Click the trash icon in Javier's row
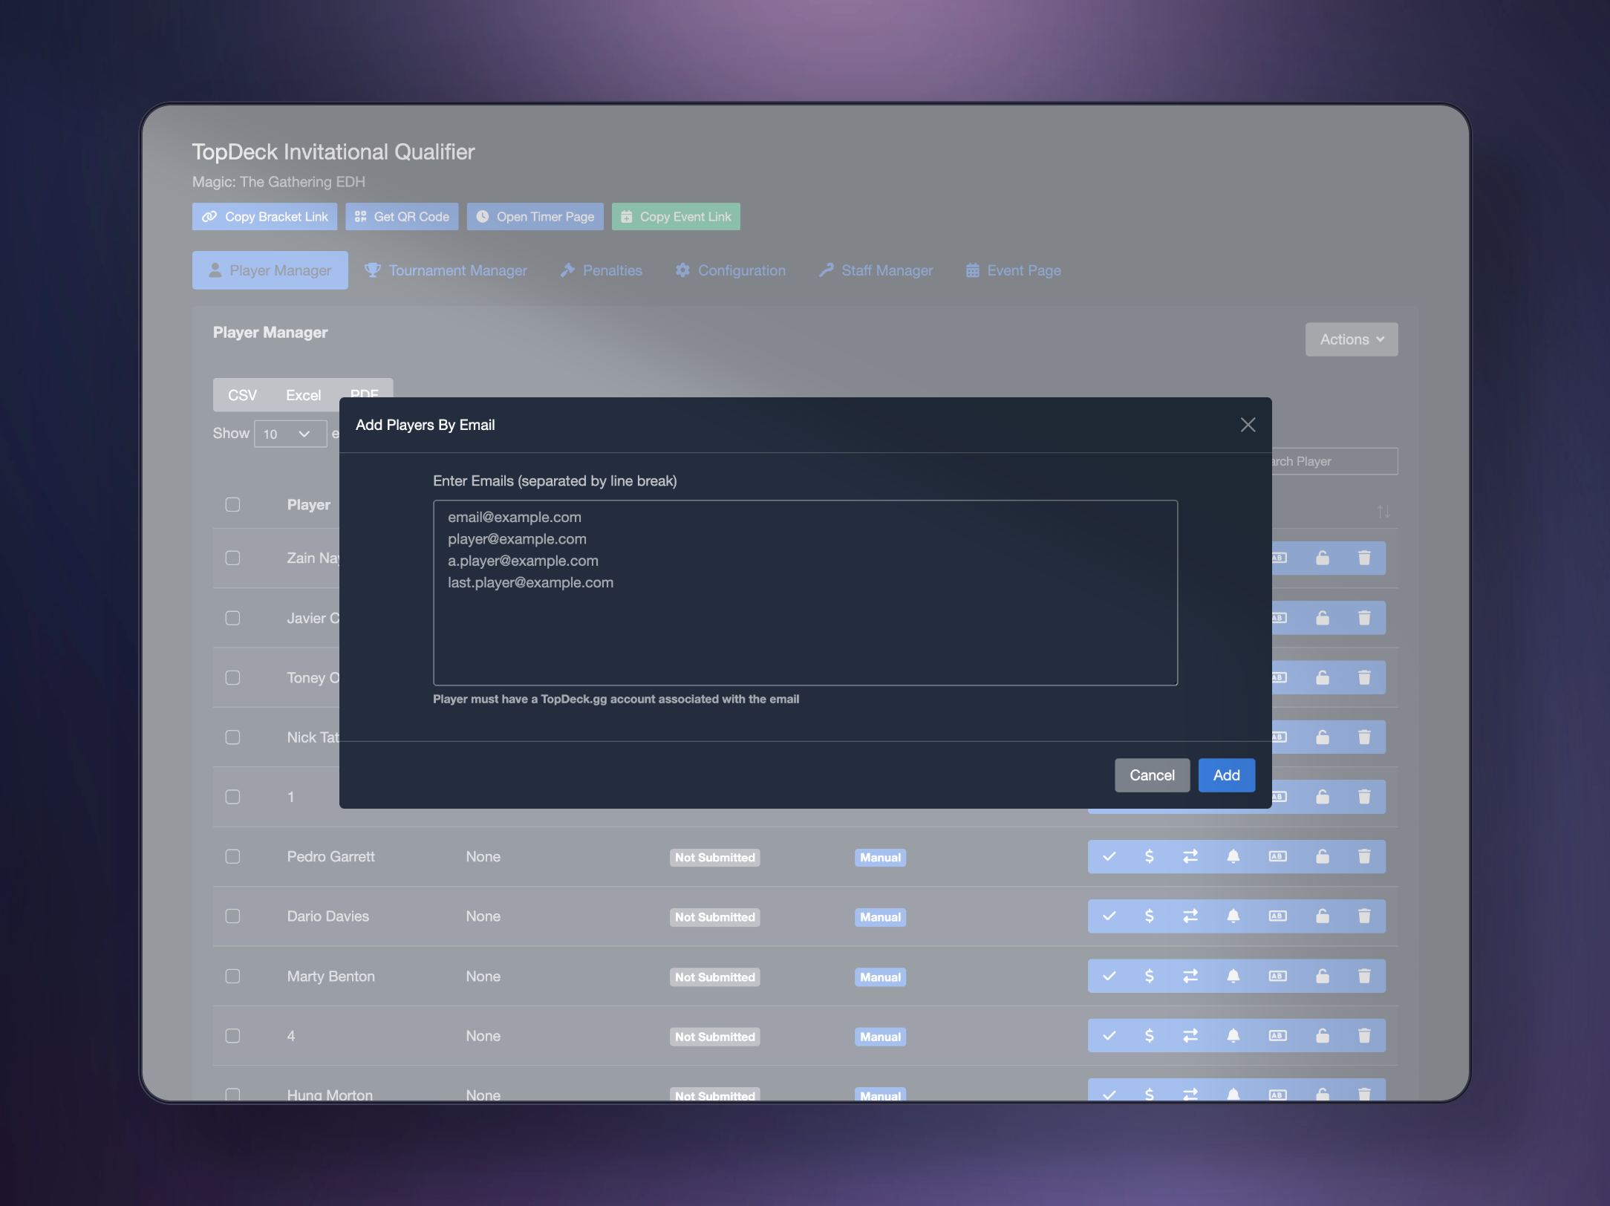The image size is (1610, 1206). tap(1364, 618)
